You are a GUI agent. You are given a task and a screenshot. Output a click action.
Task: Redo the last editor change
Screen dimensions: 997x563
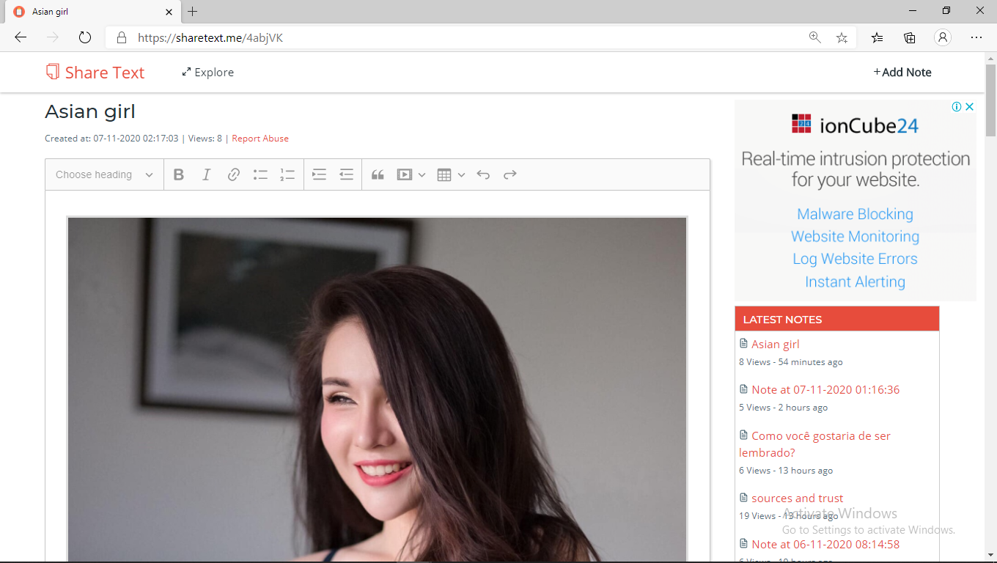[509, 174]
